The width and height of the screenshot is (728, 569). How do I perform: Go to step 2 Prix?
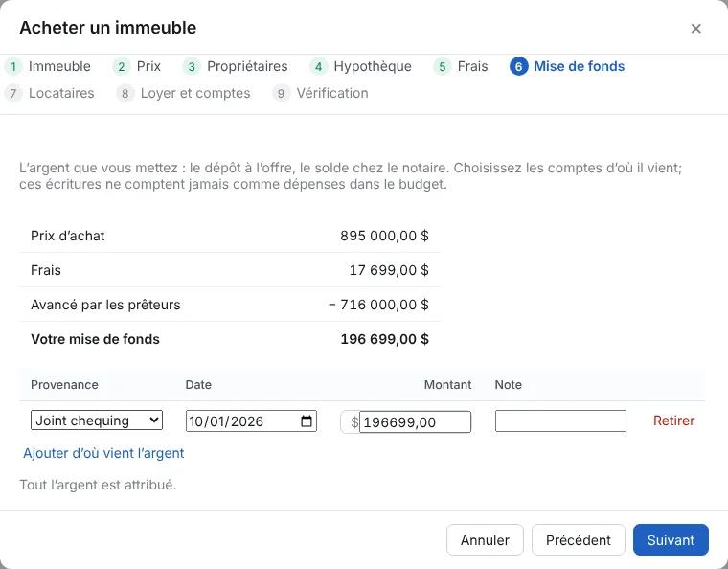click(x=136, y=66)
